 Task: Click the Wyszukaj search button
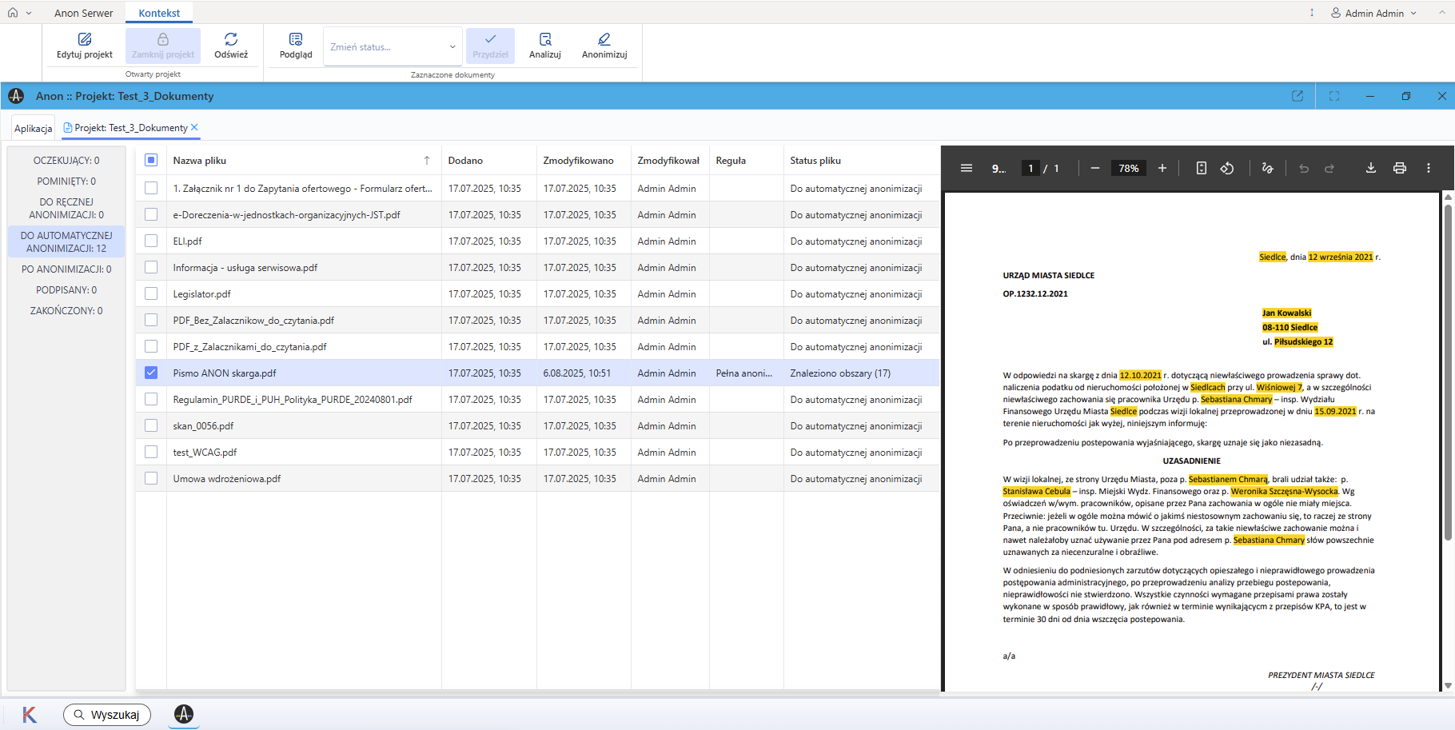coord(107,715)
